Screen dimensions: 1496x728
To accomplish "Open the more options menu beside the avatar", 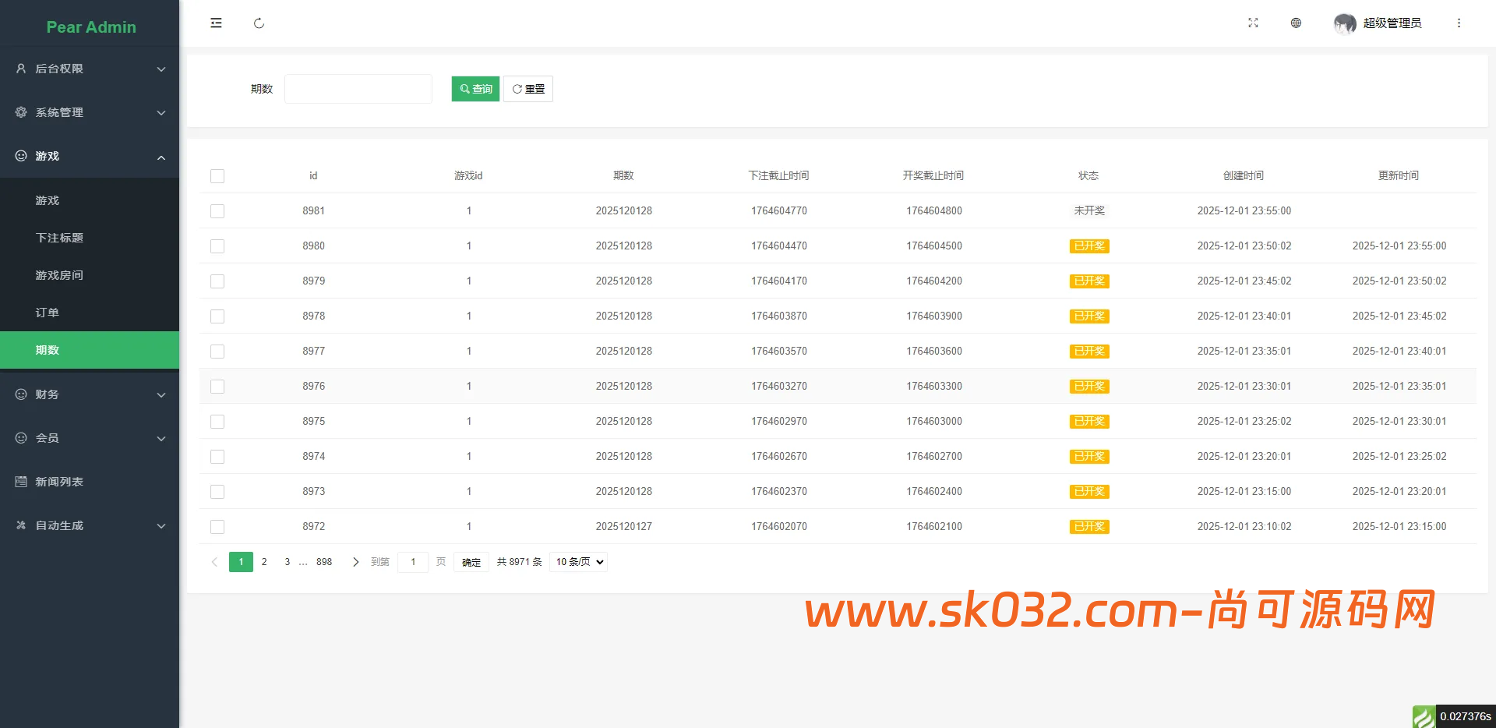I will pos(1459,23).
